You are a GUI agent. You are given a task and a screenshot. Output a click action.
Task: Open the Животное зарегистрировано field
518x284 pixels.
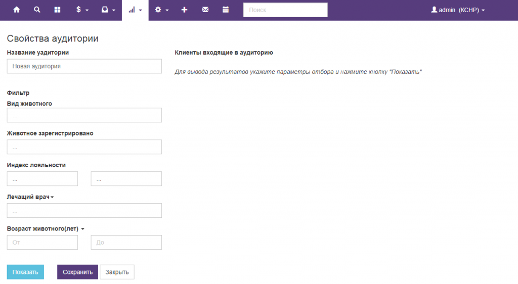(x=84, y=147)
